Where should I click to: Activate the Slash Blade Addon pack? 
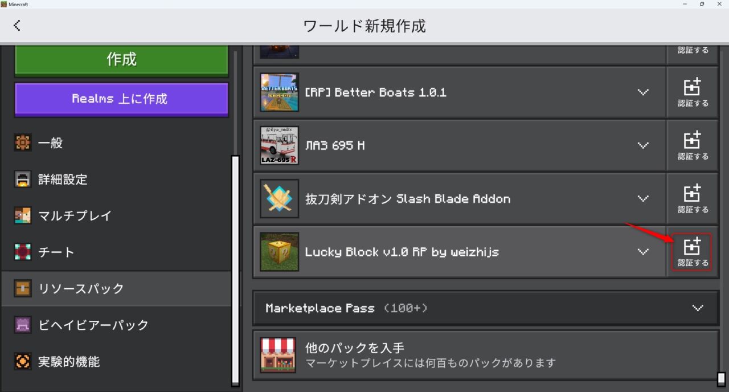(693, 199)
